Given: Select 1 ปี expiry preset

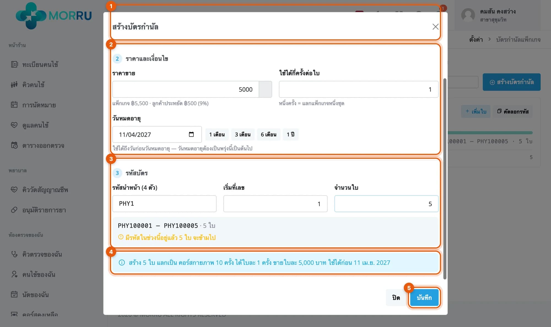Looking at the screenshot, I should click(290, 134).
